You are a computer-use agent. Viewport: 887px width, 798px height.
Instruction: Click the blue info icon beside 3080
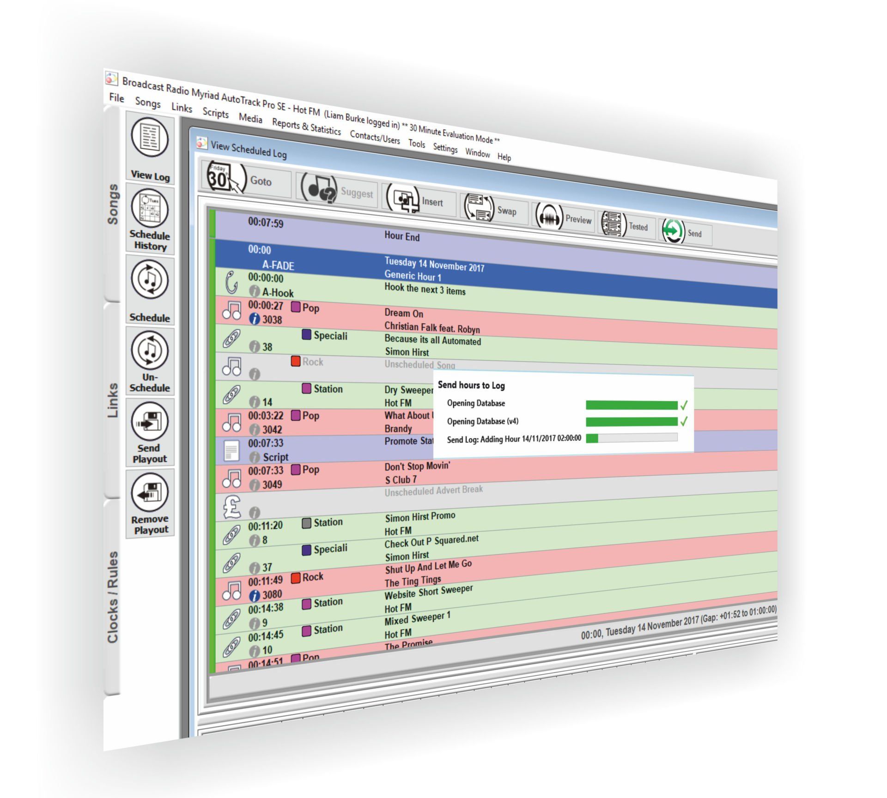point(254,596)
